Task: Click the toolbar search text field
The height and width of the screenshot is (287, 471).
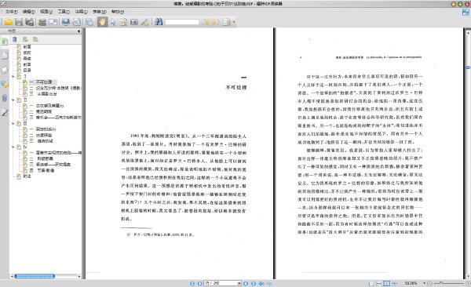Action: coord(182,22)
